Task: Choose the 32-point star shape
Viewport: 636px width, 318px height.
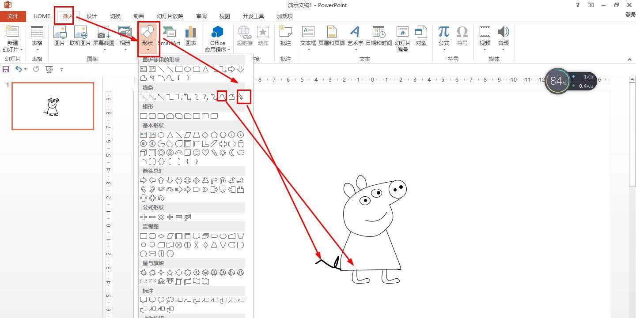Action: click(241, 273)
